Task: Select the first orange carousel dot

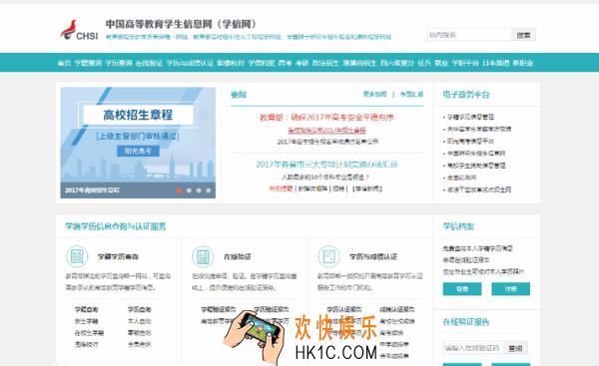Action: click(179, 189)
